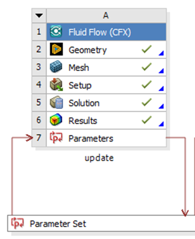195x239 pixels.
Task: Open the system dropdown arrow in header
Action: [x=39, y=15]
